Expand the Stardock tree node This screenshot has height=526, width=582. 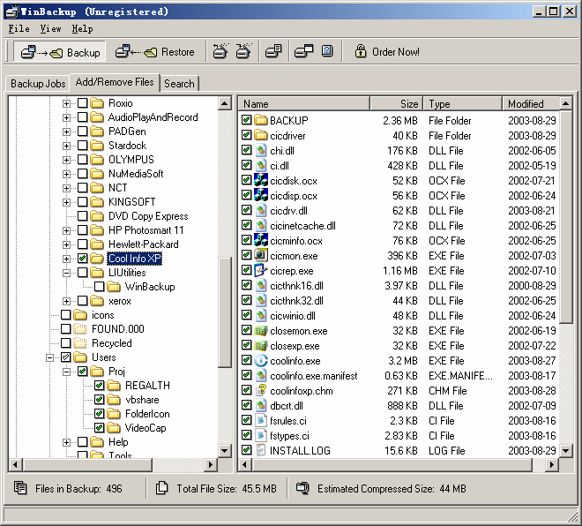coord(66,146)
